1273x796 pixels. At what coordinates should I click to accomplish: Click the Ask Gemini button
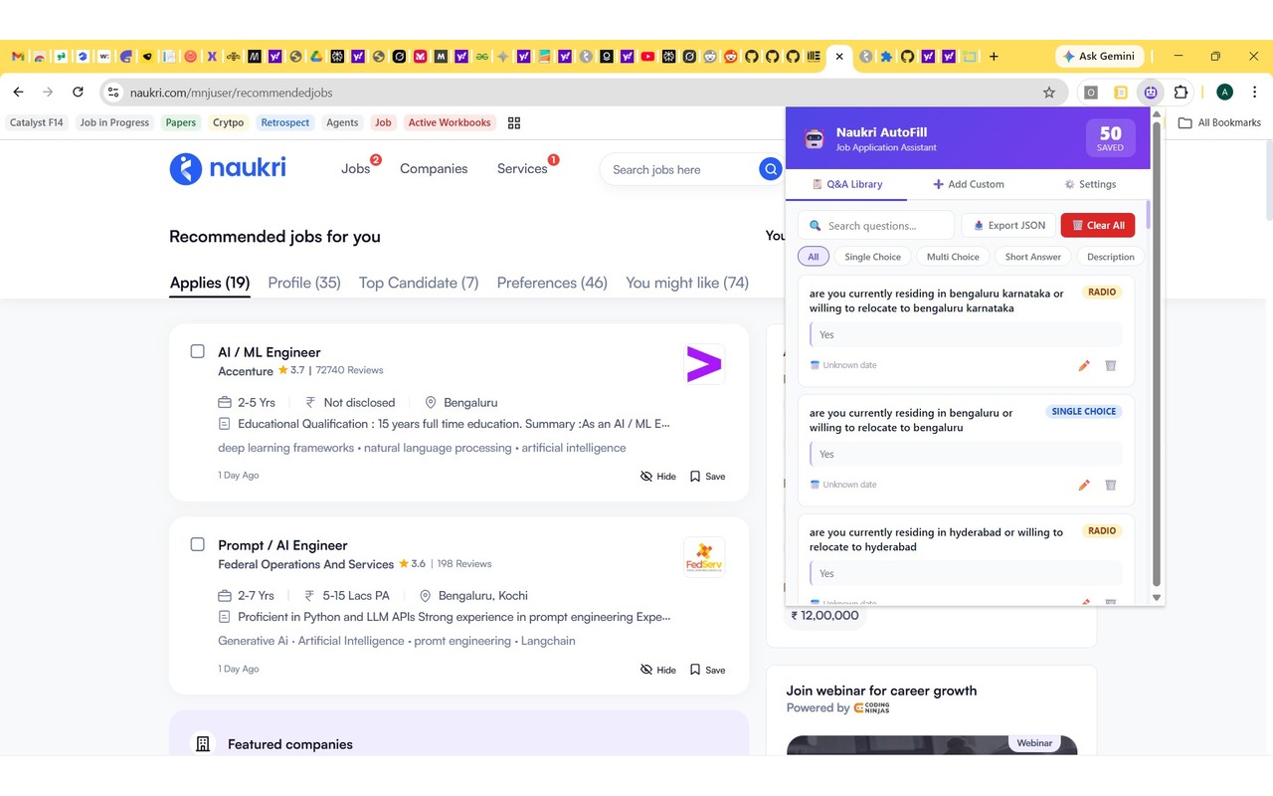pyautogui.click(x=1099, y=57)
